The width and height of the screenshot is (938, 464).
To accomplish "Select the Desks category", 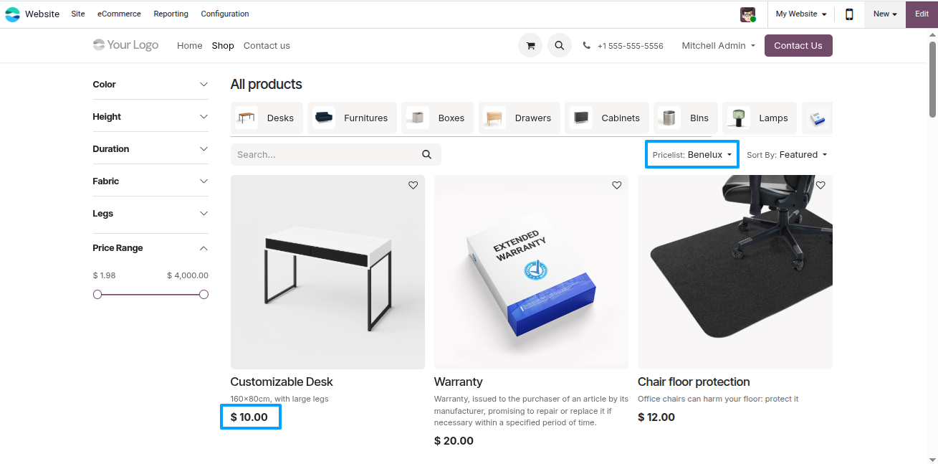I will (x=267, y=118).
